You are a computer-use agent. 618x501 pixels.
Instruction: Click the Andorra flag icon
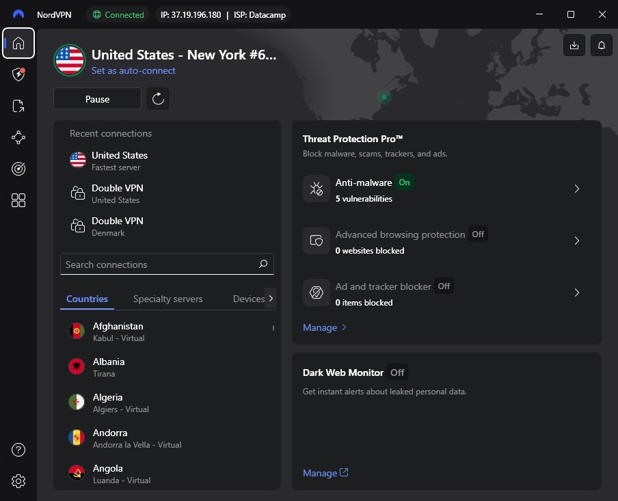pos(77,437)
